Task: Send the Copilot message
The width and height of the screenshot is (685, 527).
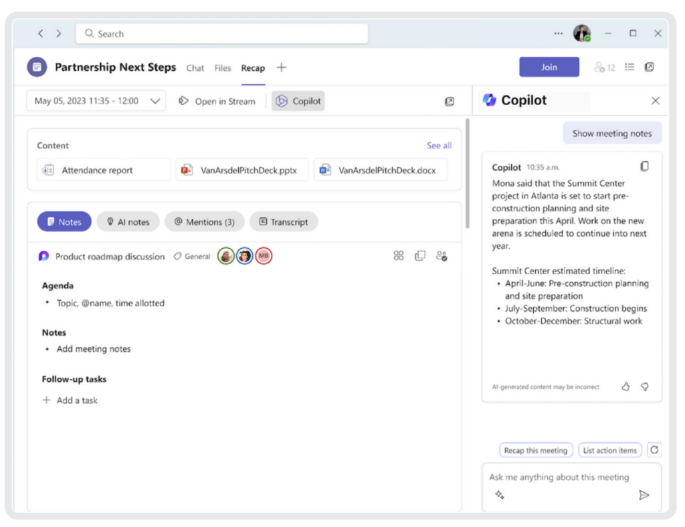Action: (644, 495)
